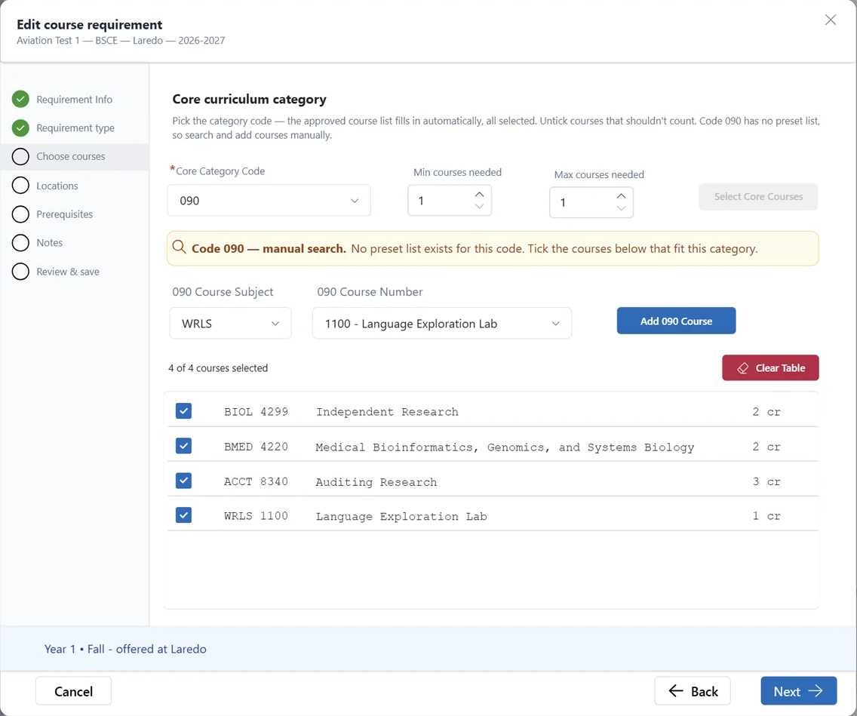This screenshot has width=857, height=716.
Task: Go Back to the previous step
Action: tap(693, 691)
